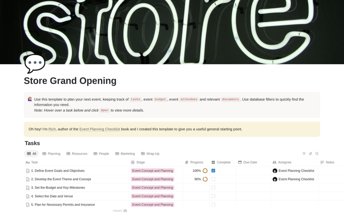Screen dimensions: 344x215
Task: Click the COUNT 25 summary at table bottom
Action: [120, 211]
